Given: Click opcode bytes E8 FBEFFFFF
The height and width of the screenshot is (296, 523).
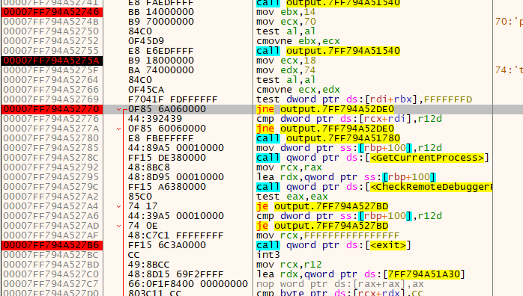Looking at the screenshot, I should coord(161,138).
